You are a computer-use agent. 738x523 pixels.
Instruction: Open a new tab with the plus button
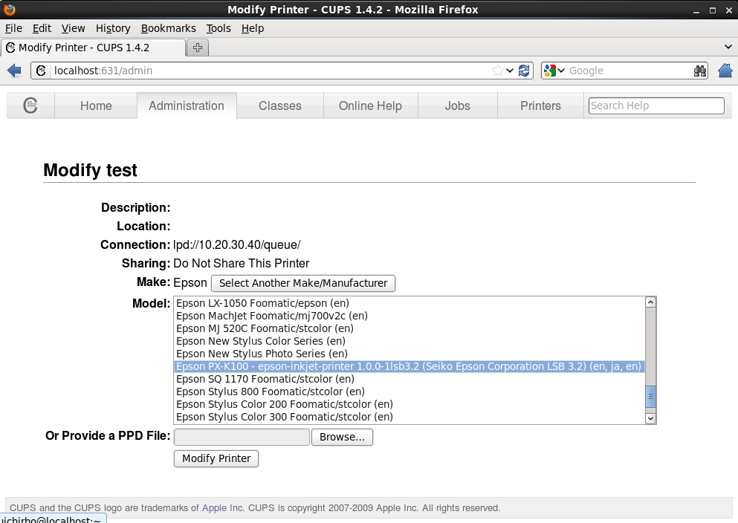click(x=198, y=48)
